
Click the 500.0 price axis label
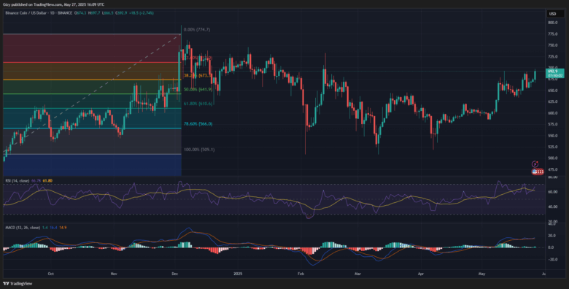coord(554,158)
